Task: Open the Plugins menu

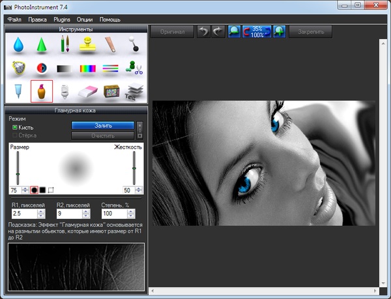Action: (62, 20)
